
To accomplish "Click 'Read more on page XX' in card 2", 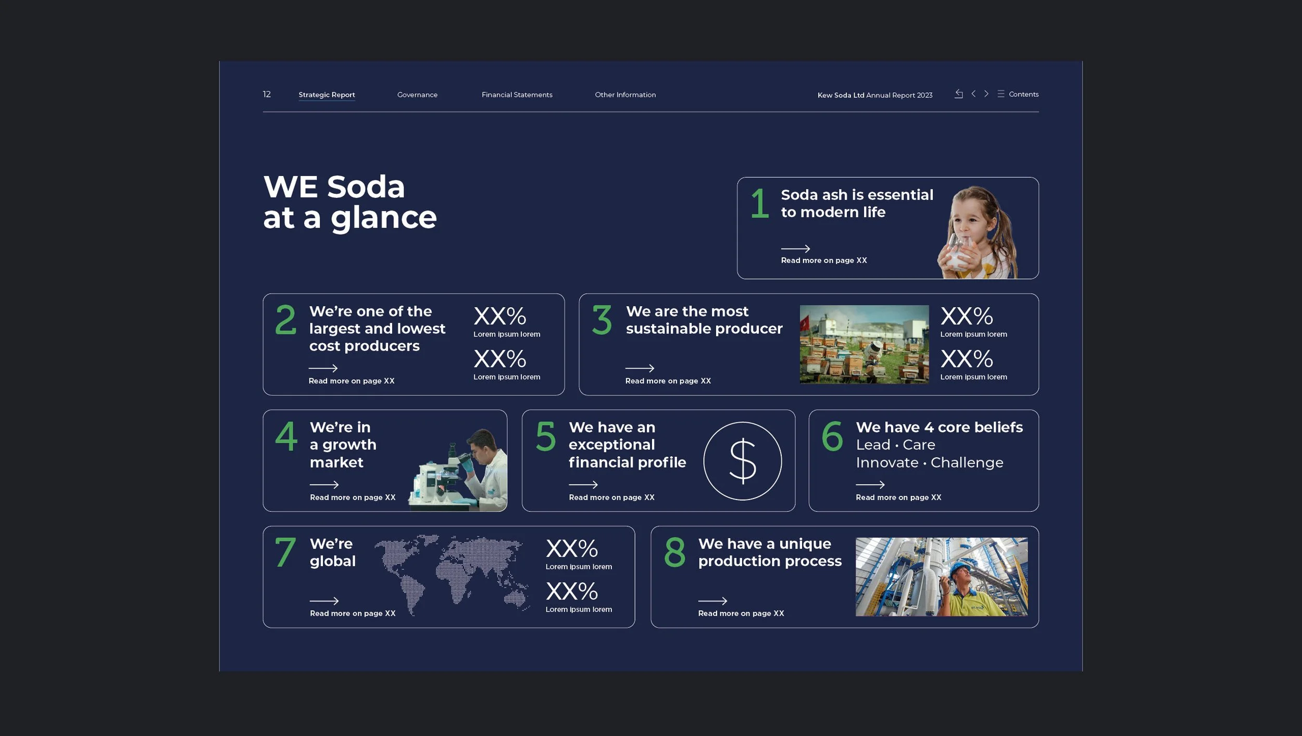I will pos(352,381).
